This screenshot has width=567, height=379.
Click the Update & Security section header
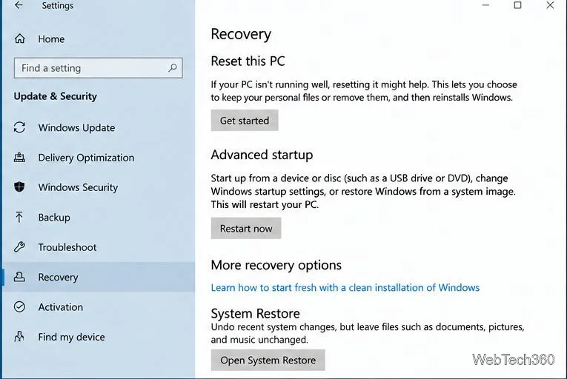56,96
